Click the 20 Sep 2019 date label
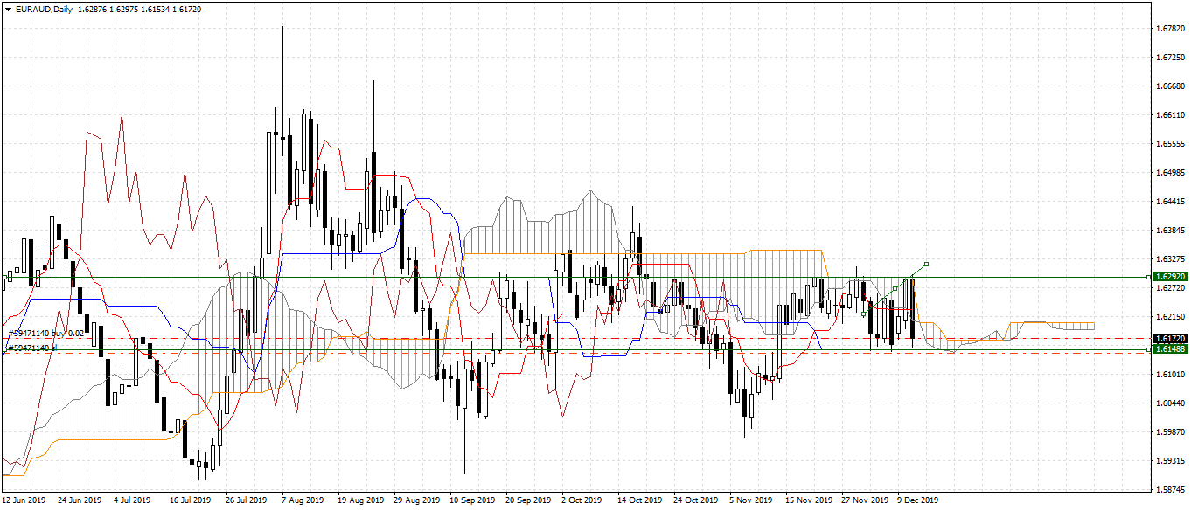Viewport: 1191px width, 510px height. tap(527, 500)
